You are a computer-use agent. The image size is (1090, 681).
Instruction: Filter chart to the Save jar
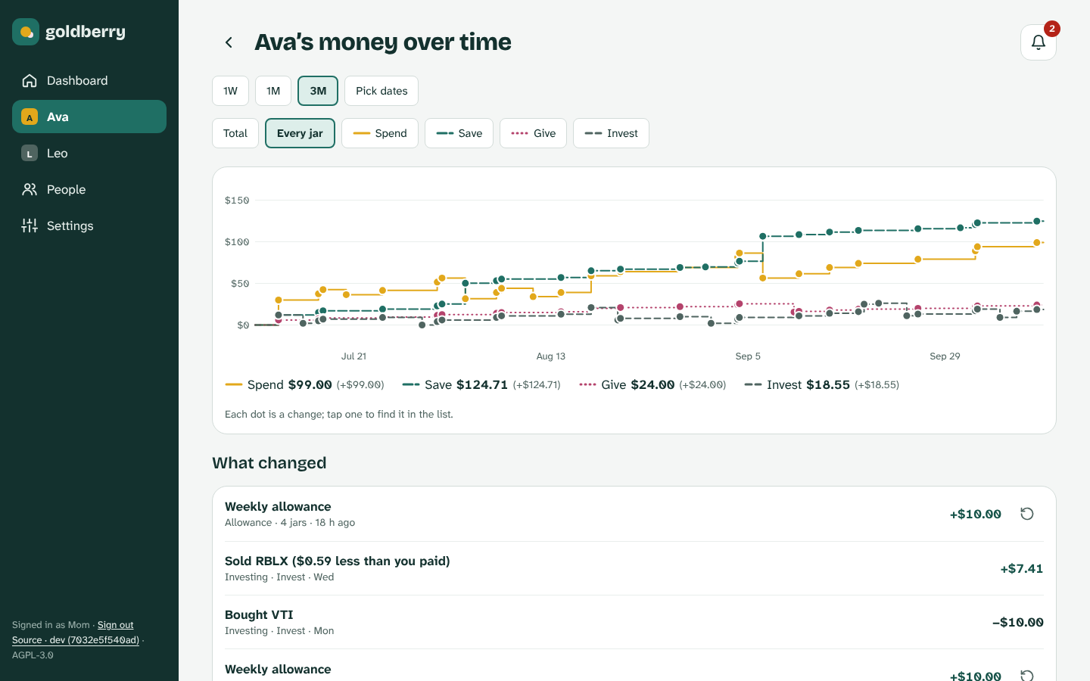coord(459,133)
